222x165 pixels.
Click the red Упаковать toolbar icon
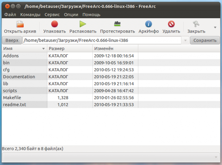click(x=55, y=24)
